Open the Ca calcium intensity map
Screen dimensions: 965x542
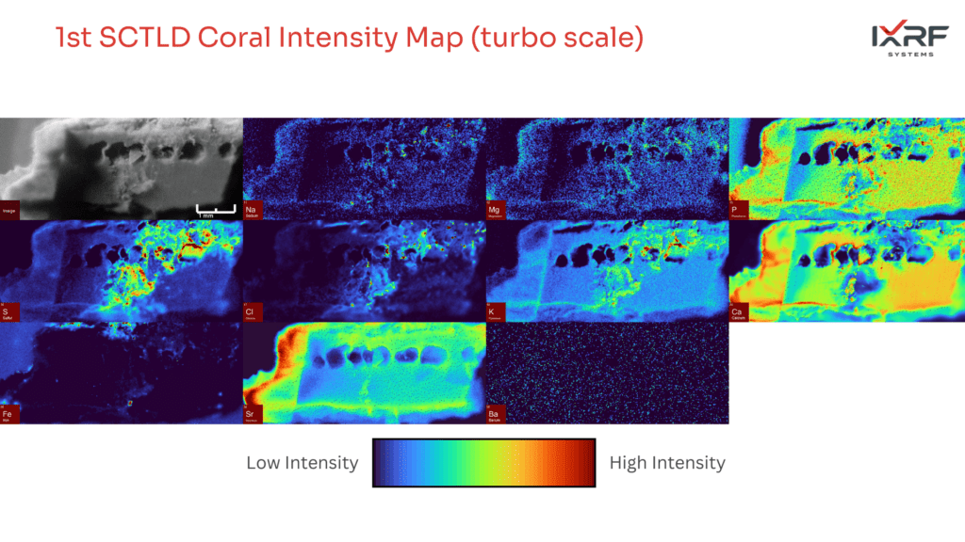coord(847,271)
